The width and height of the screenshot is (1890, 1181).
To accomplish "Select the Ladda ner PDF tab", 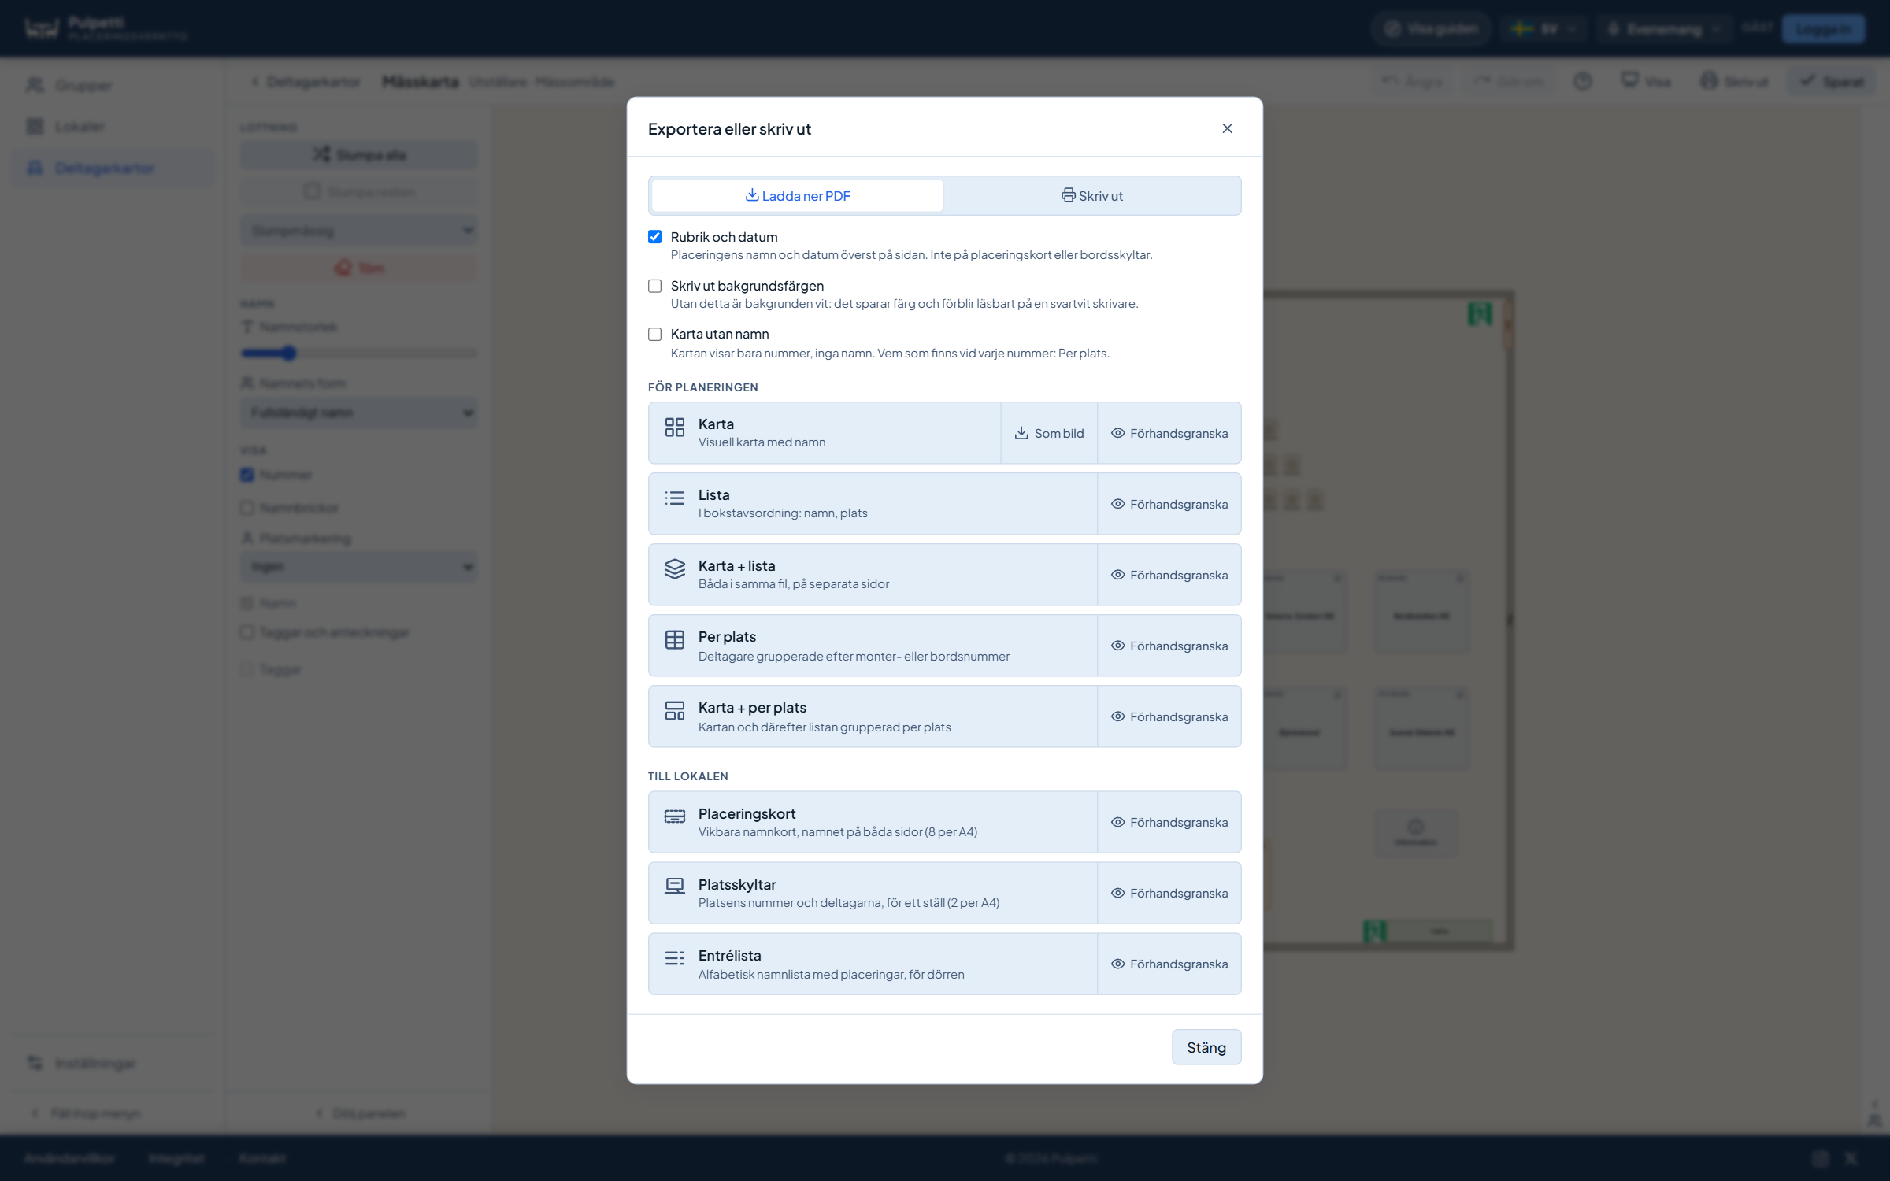I will click(x=797, y=196).
